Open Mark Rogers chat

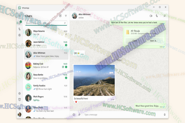click(46, 98)
